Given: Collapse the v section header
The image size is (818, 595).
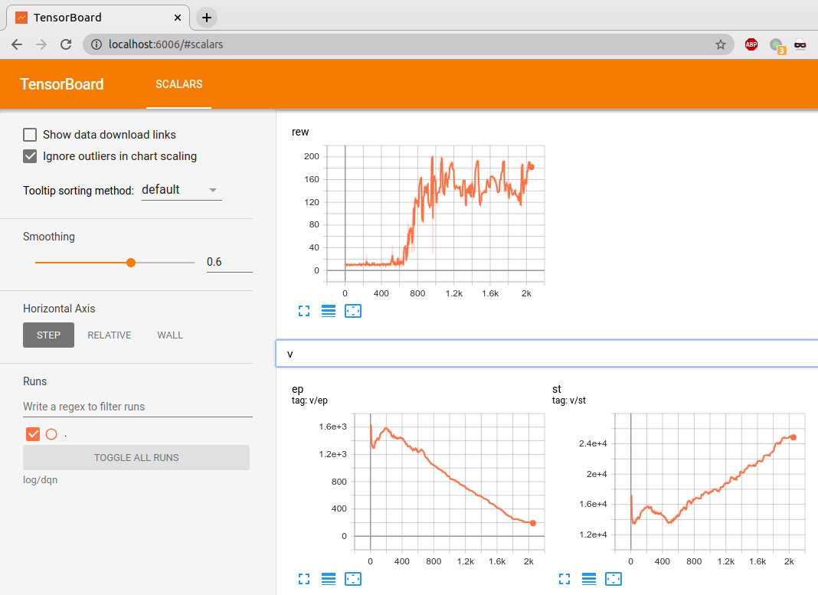Looking at the screenshot, I should (547, 354).
